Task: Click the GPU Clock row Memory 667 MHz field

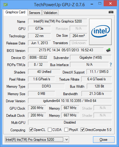Action: pos(70,108)
